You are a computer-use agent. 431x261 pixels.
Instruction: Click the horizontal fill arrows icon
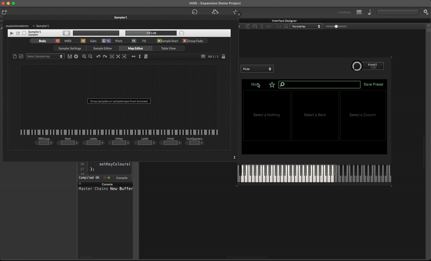coord(133,57)
